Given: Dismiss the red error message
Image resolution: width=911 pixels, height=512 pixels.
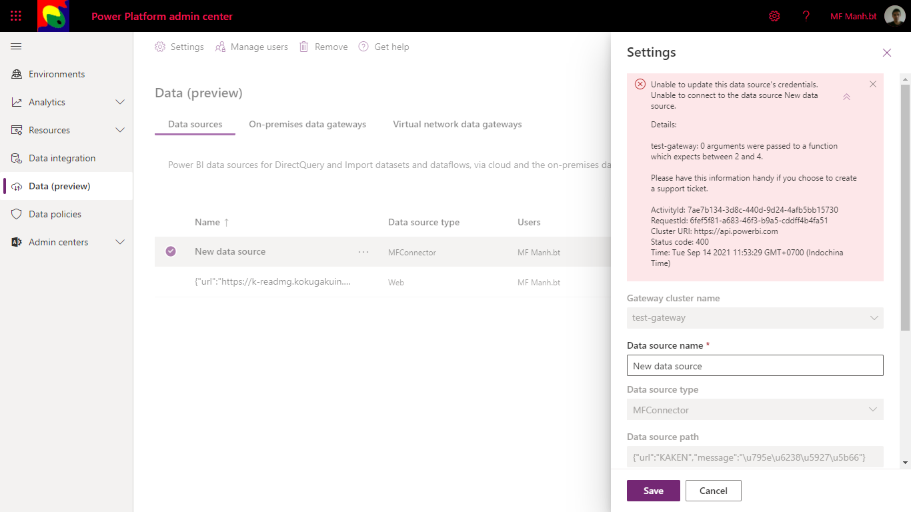Looking at the screenshot, I should [x=873, y=84].
